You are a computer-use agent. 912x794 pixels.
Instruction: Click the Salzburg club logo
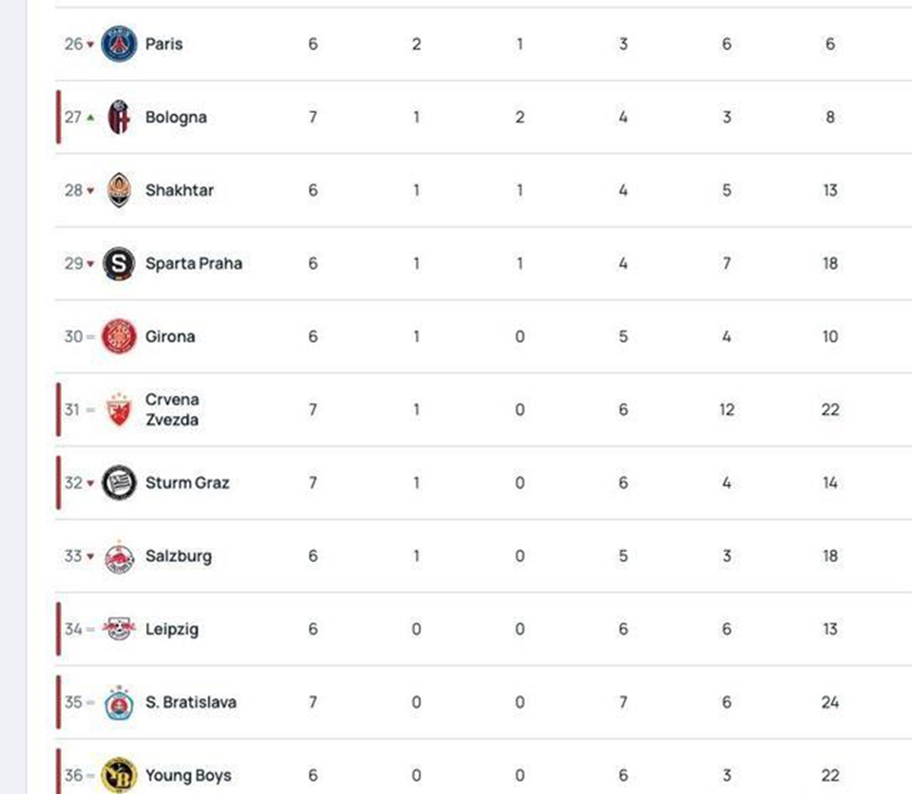click(x=120, y=557)
